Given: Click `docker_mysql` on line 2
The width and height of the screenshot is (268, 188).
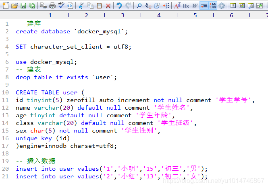Looking at the screenshot, I should tap(99, 31).
